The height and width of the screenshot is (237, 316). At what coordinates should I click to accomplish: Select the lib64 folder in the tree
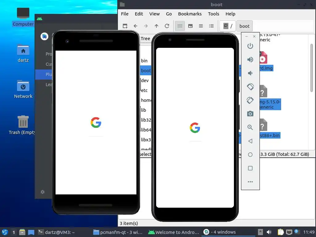pos(146,130)
